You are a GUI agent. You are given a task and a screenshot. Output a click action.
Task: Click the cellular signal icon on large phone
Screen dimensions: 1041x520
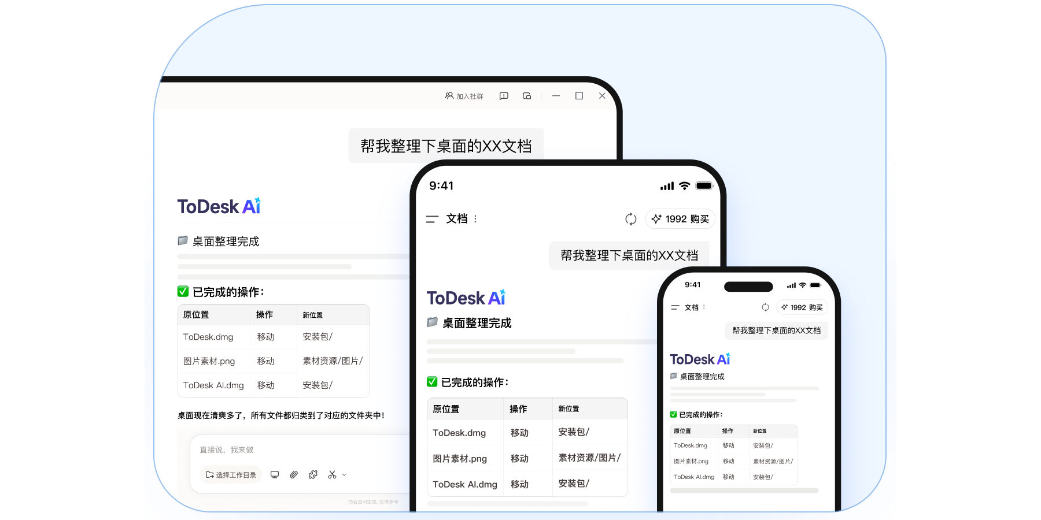click(x=667, y=186)
